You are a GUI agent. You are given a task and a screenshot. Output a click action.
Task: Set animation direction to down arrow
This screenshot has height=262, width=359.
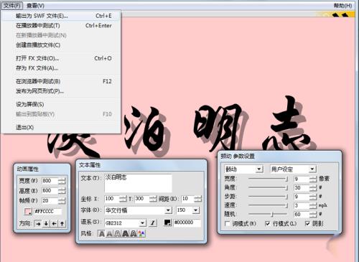pos(46,223)
